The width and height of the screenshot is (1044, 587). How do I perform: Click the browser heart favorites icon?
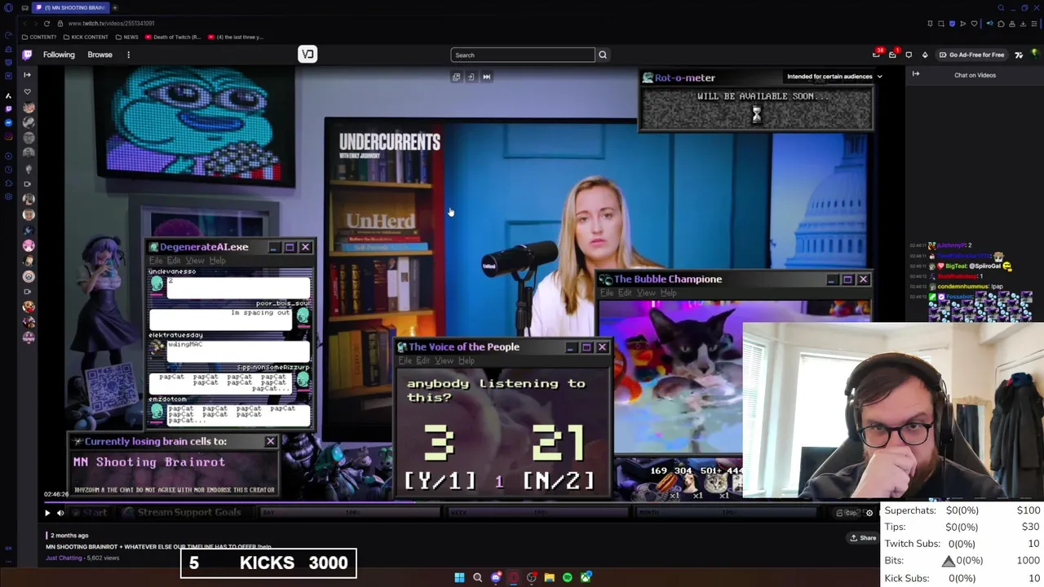tap(974, 24)
